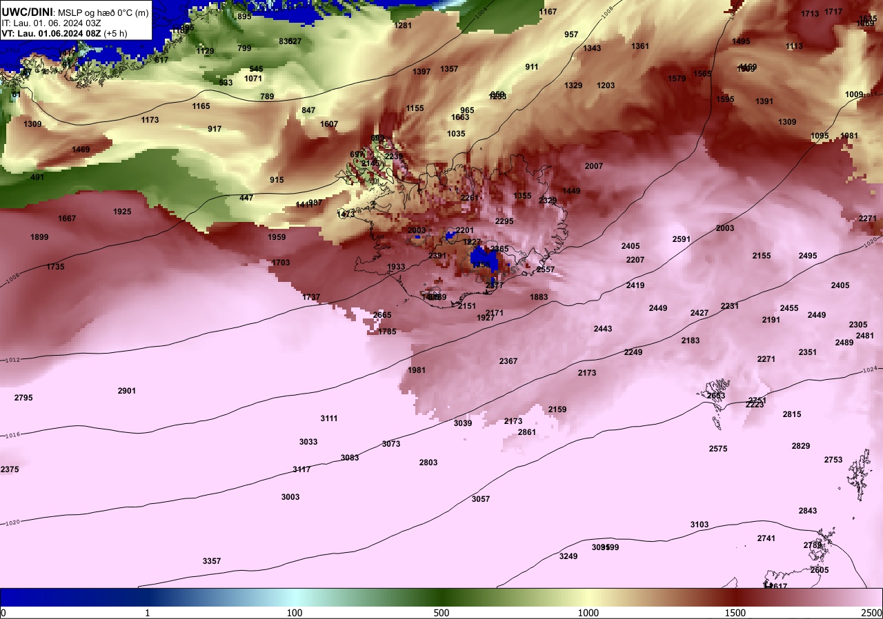Viewport: 883px width, 619px height.
Task: Click the 1500 label on the colour scale
Action: tap(735, 613)
